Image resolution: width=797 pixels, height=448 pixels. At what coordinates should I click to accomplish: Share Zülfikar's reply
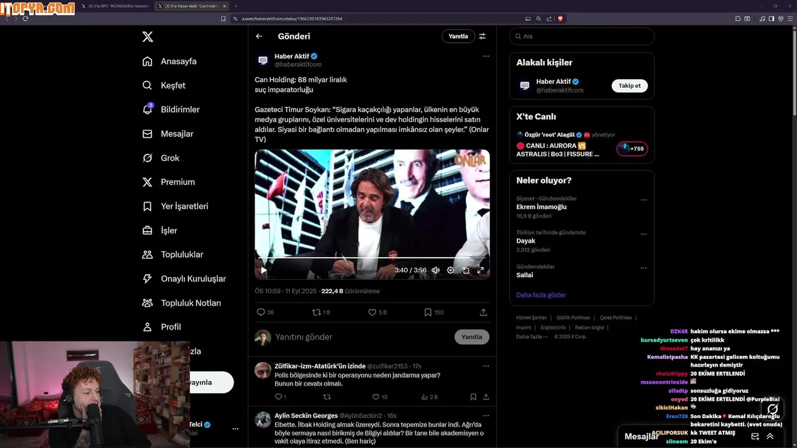pyautogui.click(x=486, y=397)
